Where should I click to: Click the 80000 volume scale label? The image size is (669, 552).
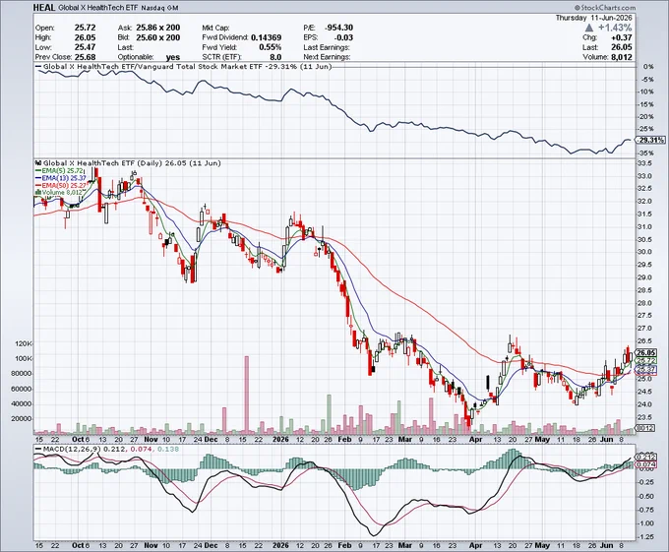23,373
